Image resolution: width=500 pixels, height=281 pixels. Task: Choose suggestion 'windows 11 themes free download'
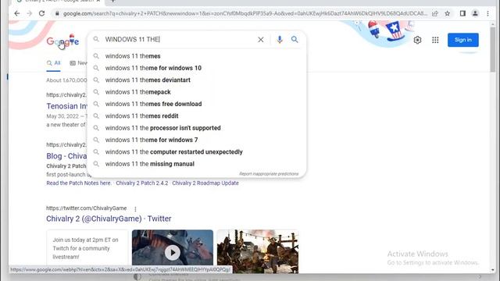[x=197, y=104]
